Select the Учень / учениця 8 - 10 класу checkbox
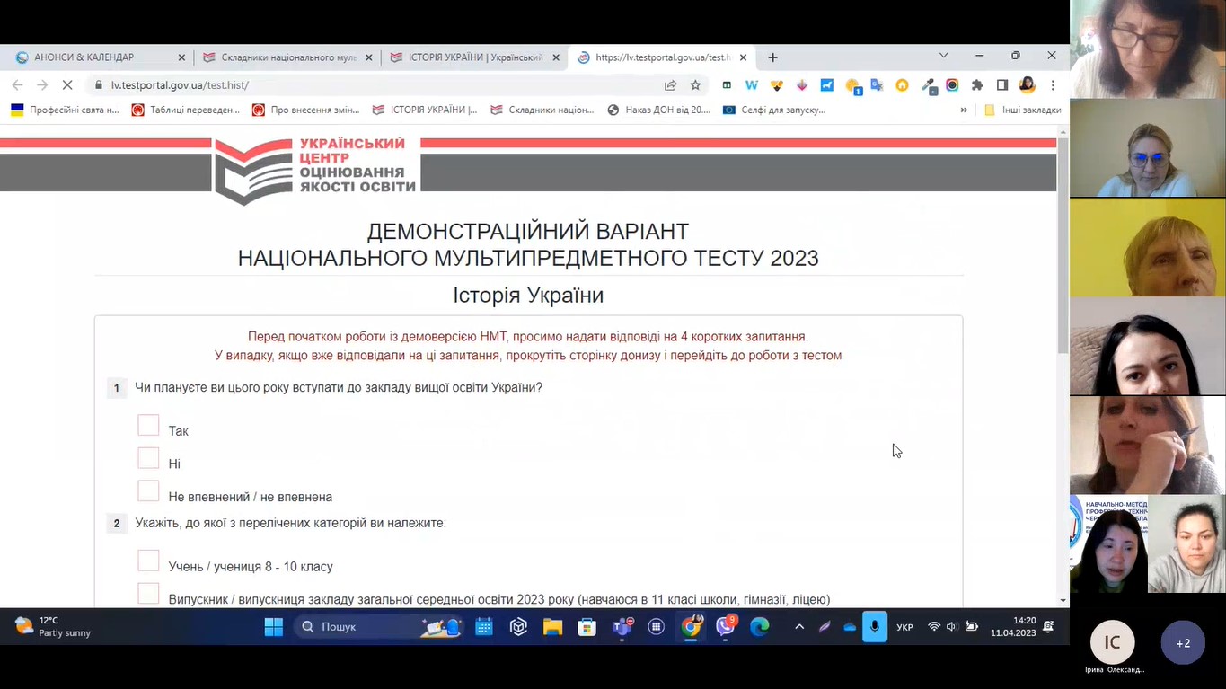Image resolution: width=1226 pixels, height=689 pixels. pyautogui.click(x=148, y=561)
